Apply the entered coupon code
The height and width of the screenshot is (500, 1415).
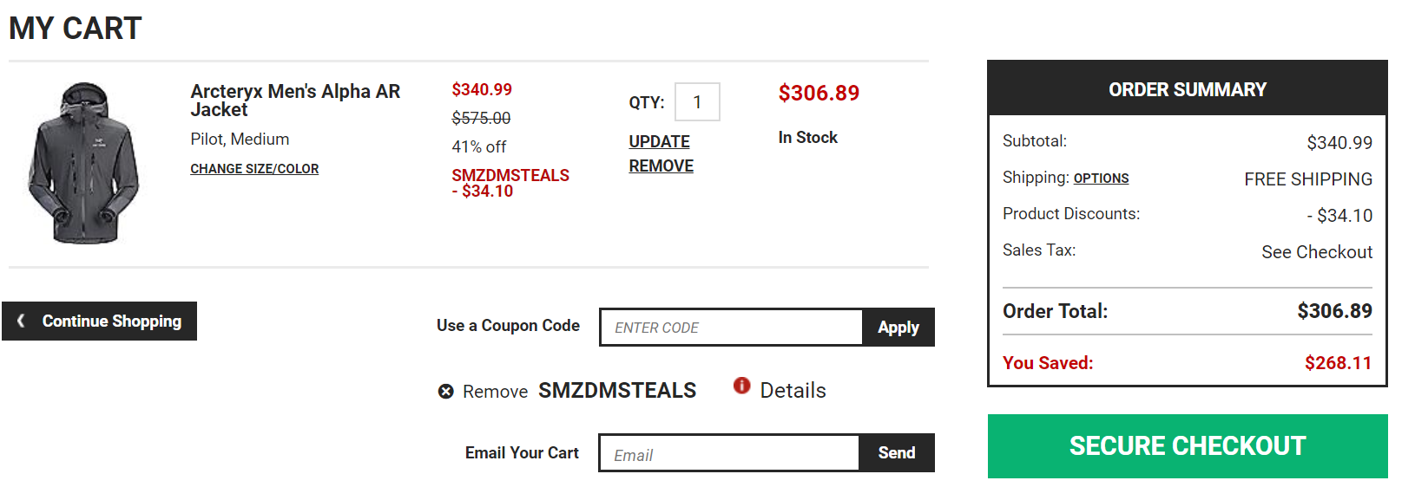tap(898, 328)
